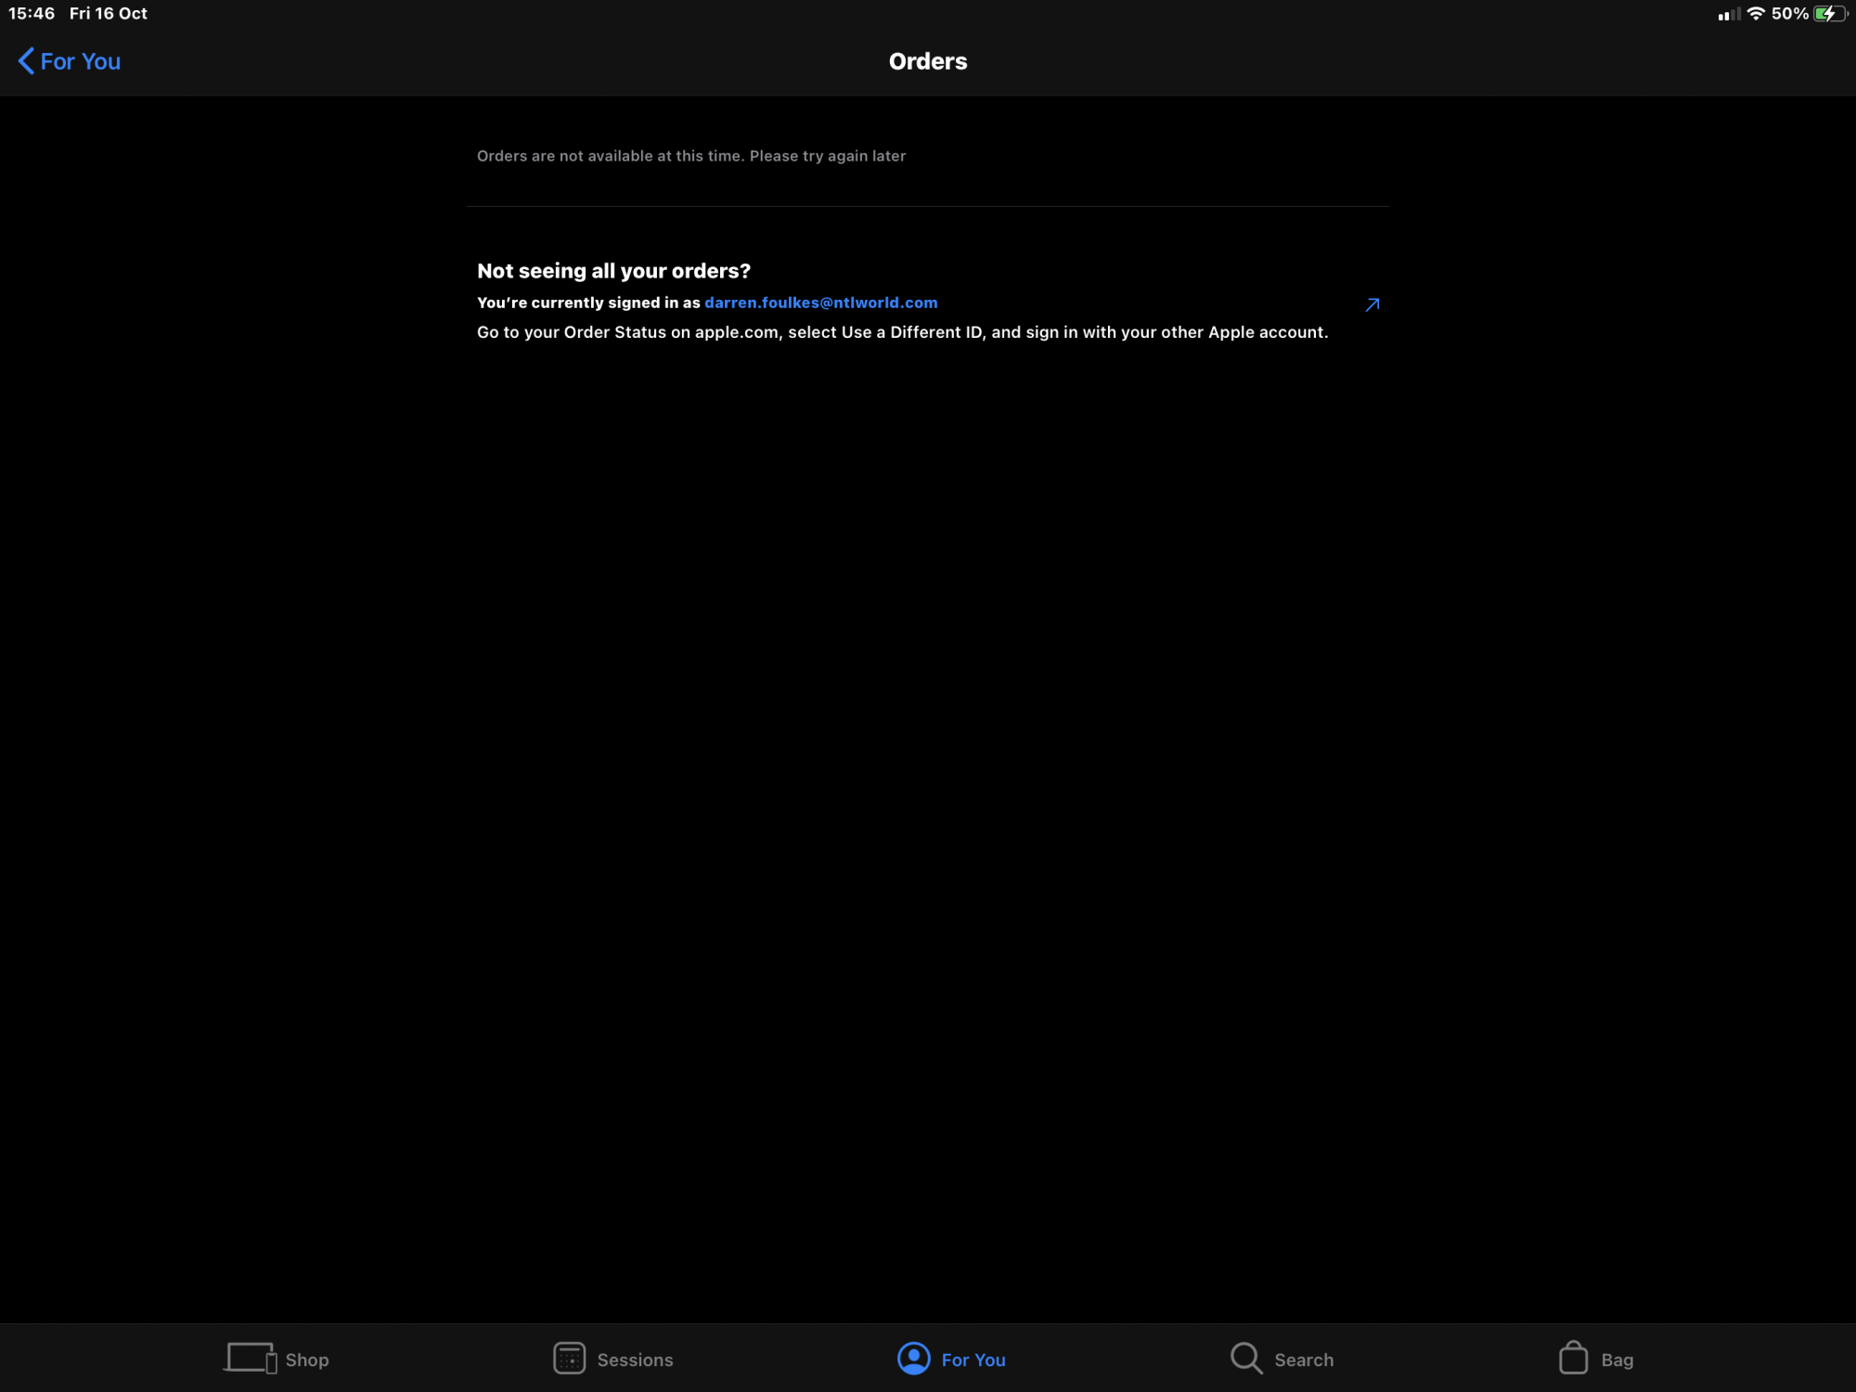Tap the Wi-Fi status icon
The height and width of the screenshot is (1392, 1856).
pos(1755,14)
